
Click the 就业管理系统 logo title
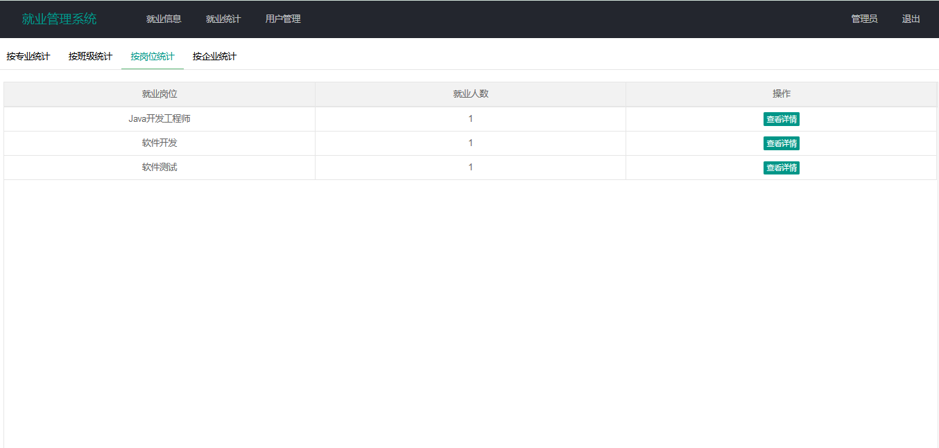coord(59,19)
